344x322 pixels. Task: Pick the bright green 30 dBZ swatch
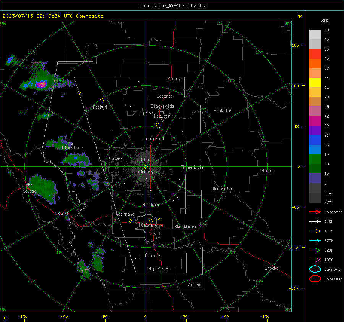[x=315, y=159]
